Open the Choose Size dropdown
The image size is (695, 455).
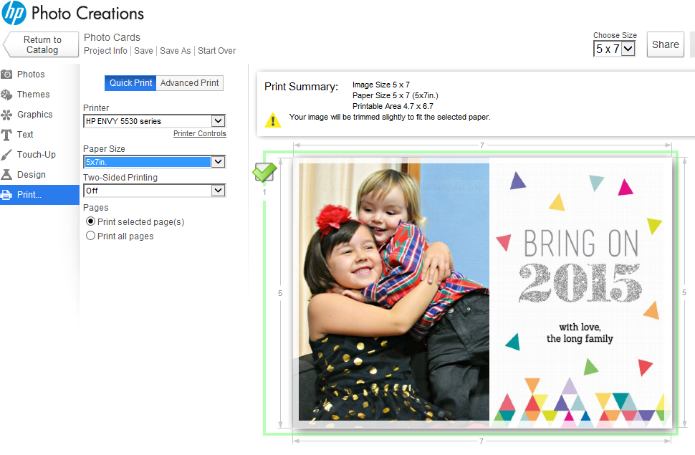(x=628, y=48)
